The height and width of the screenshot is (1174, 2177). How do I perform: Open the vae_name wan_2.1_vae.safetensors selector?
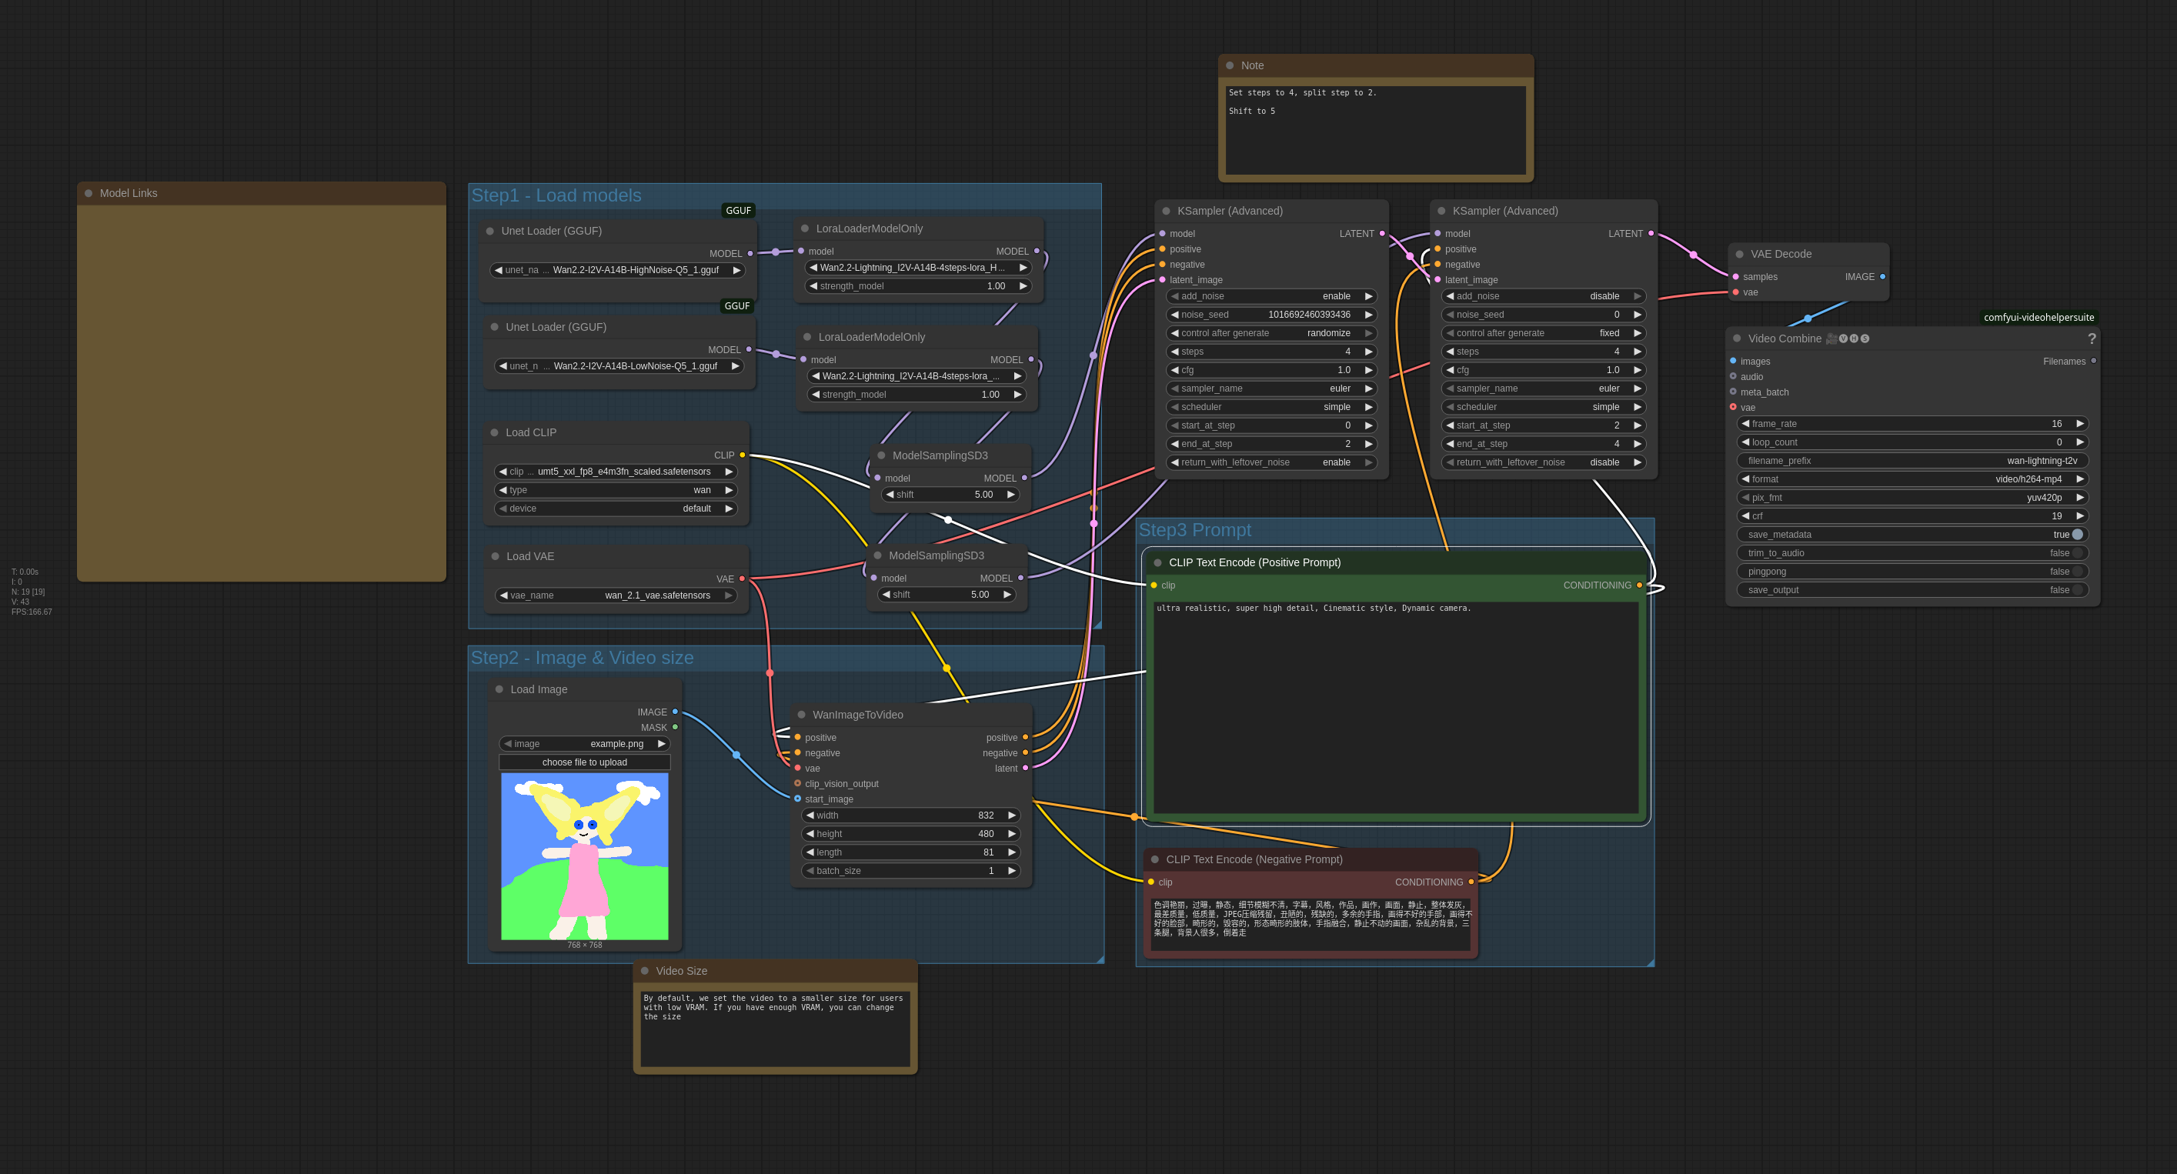pyautogui.click(x=616, y=595)
